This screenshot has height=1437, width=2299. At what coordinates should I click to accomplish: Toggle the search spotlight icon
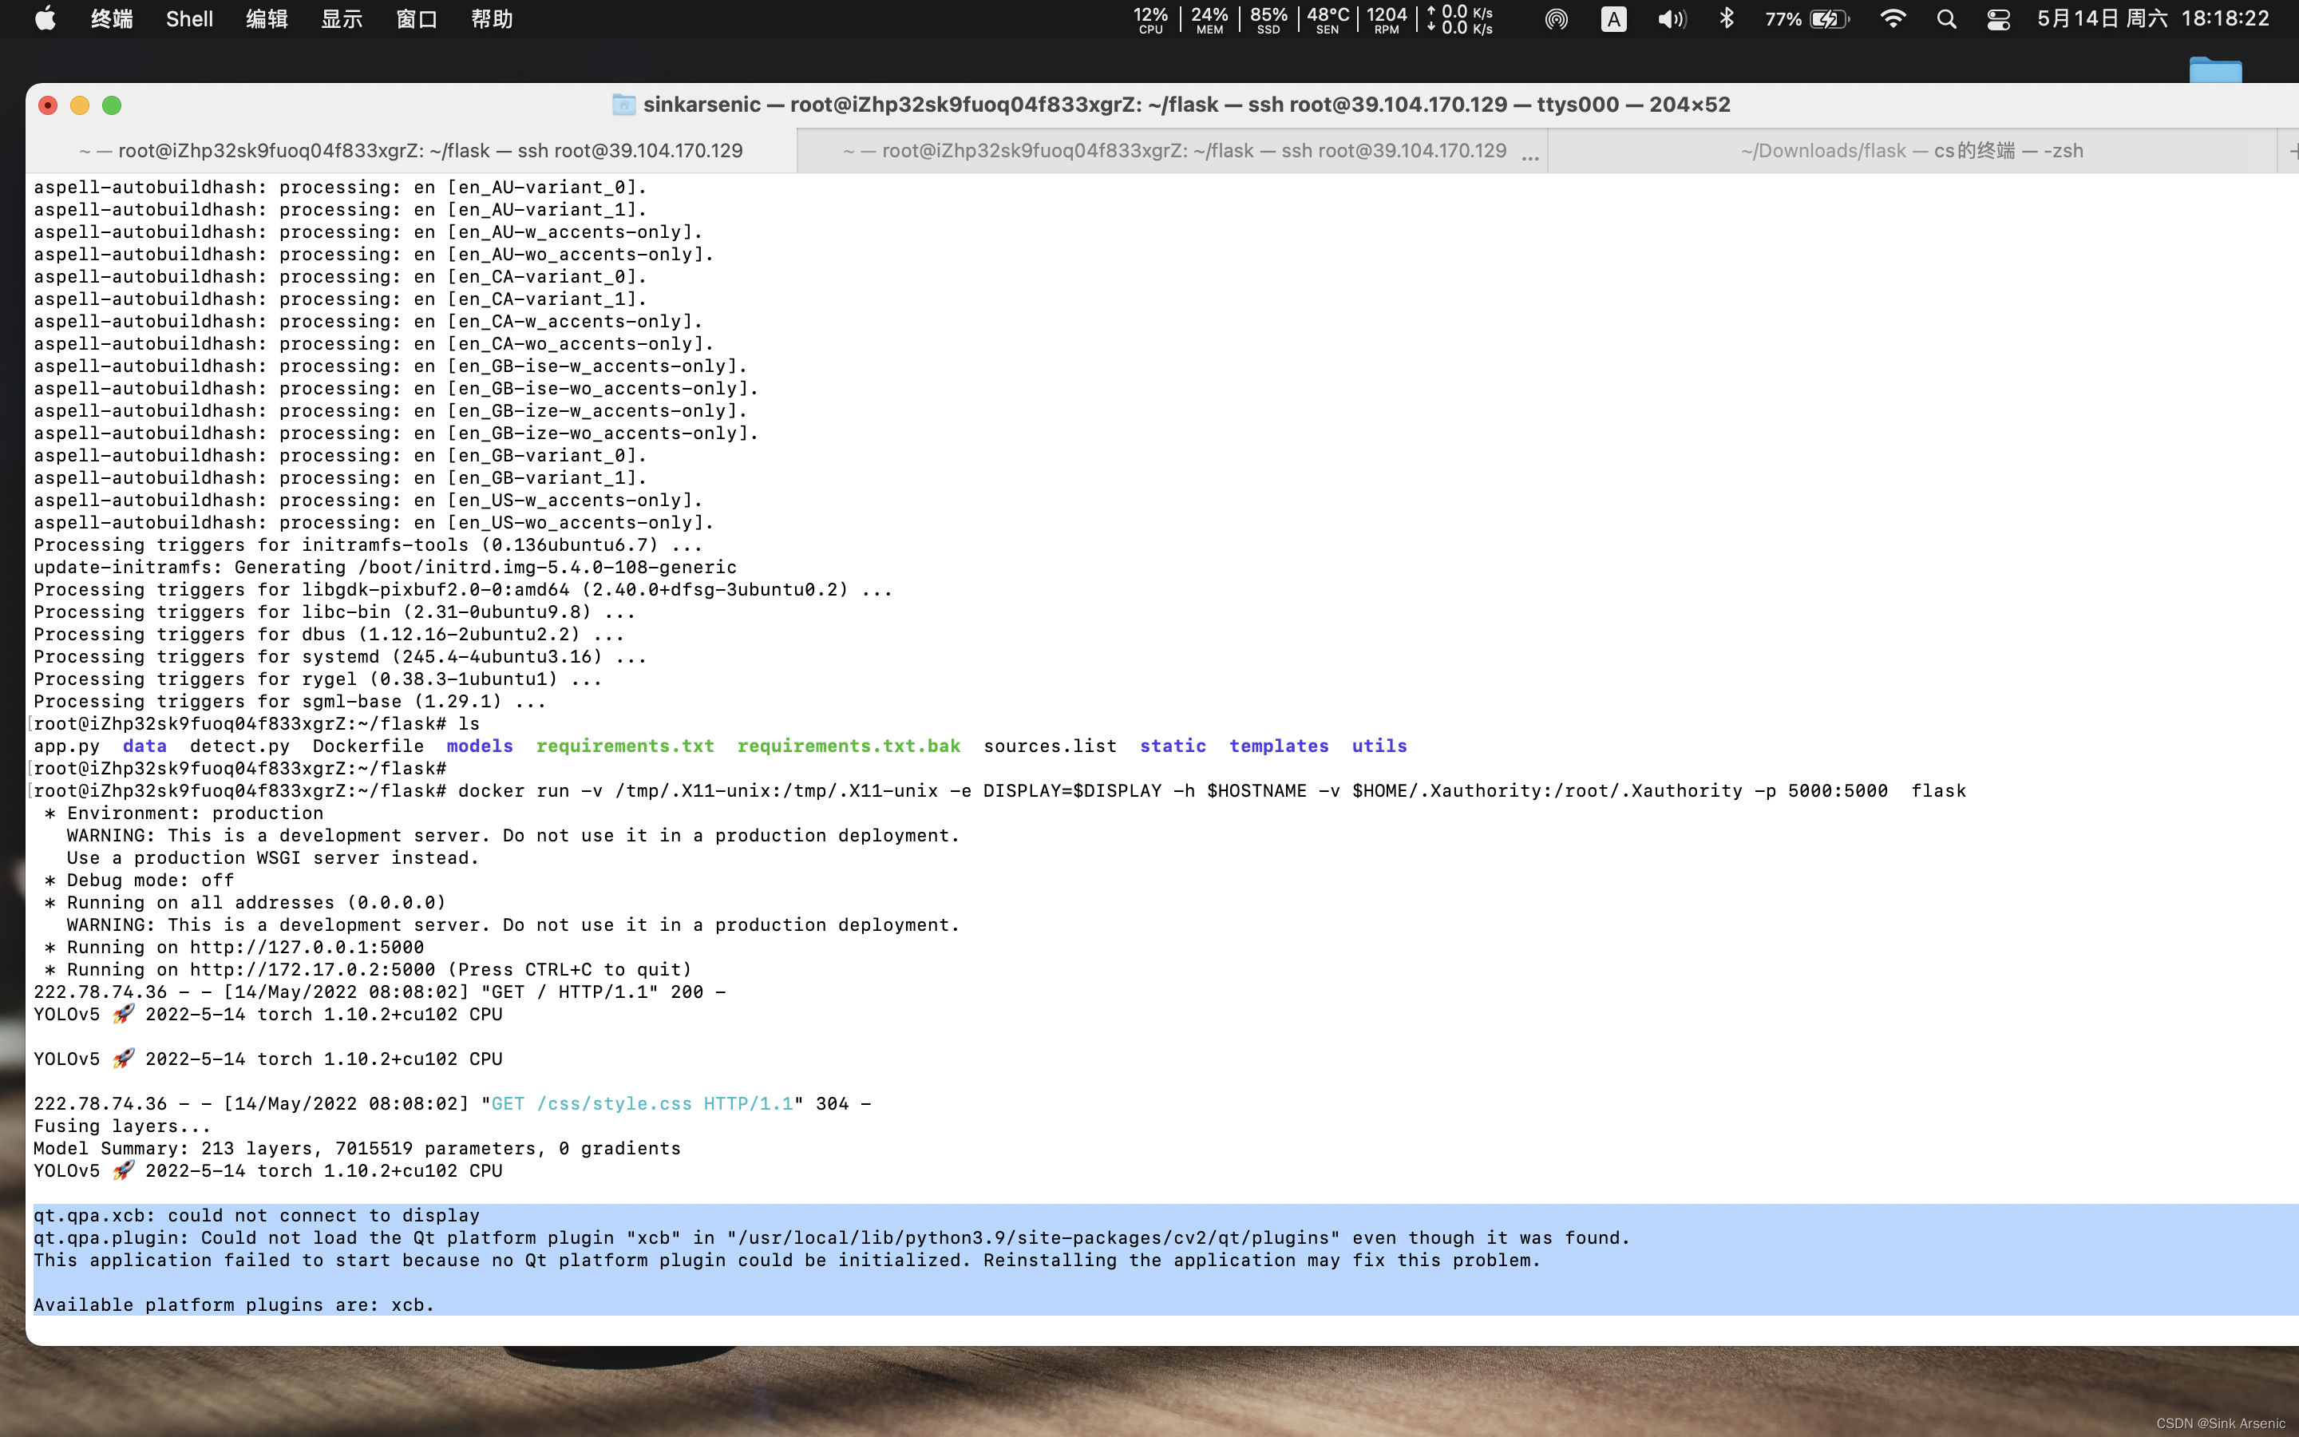click(x=1948, y=20)
